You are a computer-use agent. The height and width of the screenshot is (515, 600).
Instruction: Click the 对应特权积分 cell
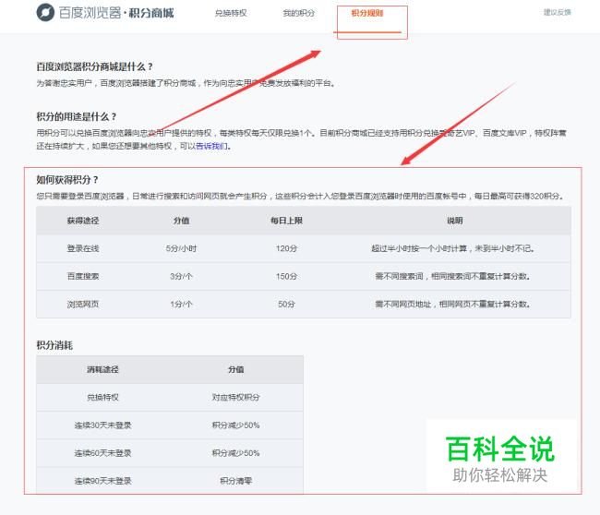(235, 398)
